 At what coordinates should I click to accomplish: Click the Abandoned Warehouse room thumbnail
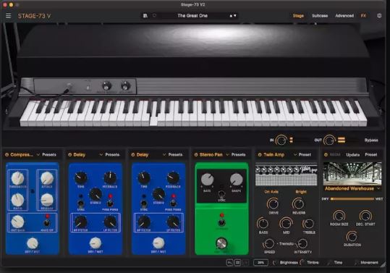[x=352, y=174]
